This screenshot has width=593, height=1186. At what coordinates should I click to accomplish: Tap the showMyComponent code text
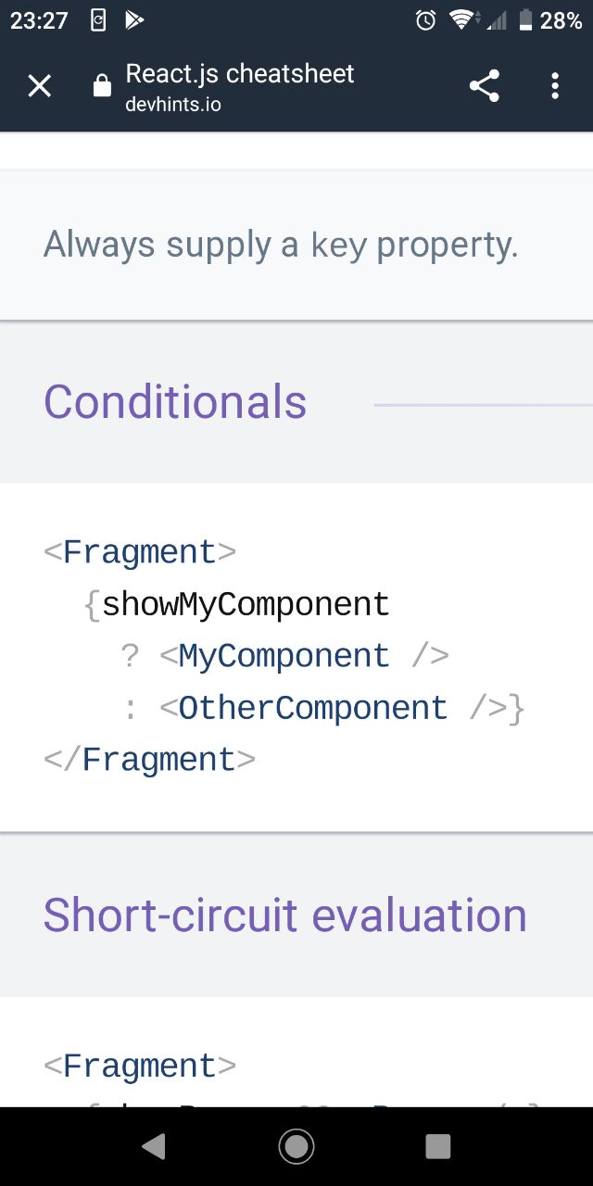tap(246, 604)
